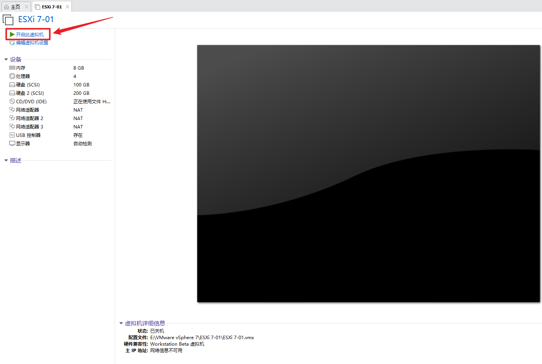Click the 100 GB disk size value
This screenshot has width=542, height=364.
[x=81, y=85]
